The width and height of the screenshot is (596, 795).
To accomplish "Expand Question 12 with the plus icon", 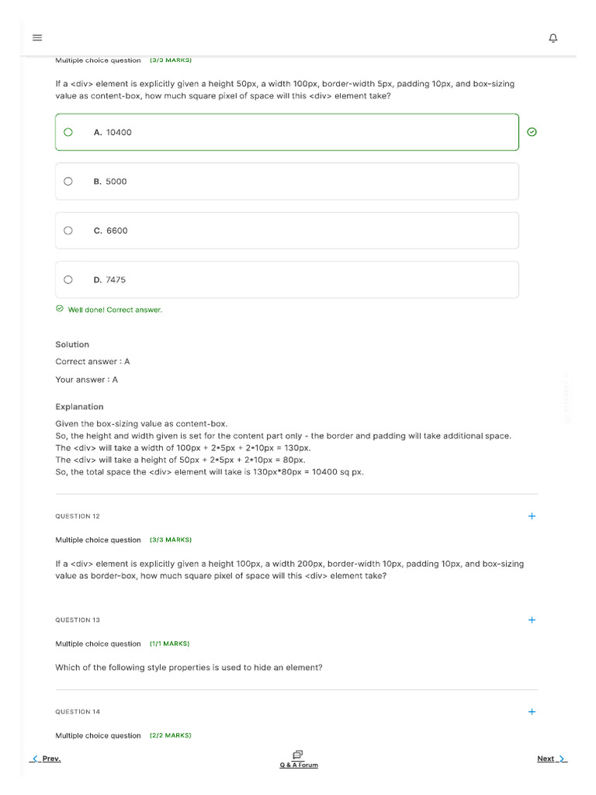I will (532, 516).
